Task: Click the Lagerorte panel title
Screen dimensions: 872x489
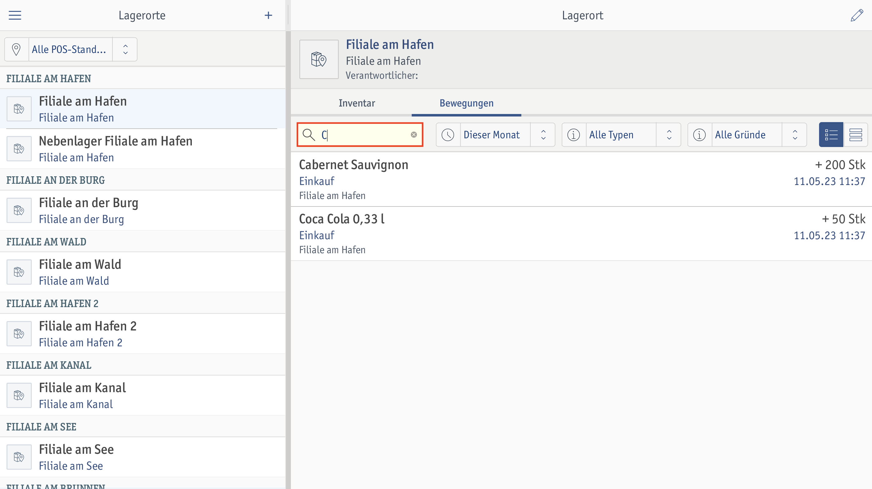Action: (142, 15)
